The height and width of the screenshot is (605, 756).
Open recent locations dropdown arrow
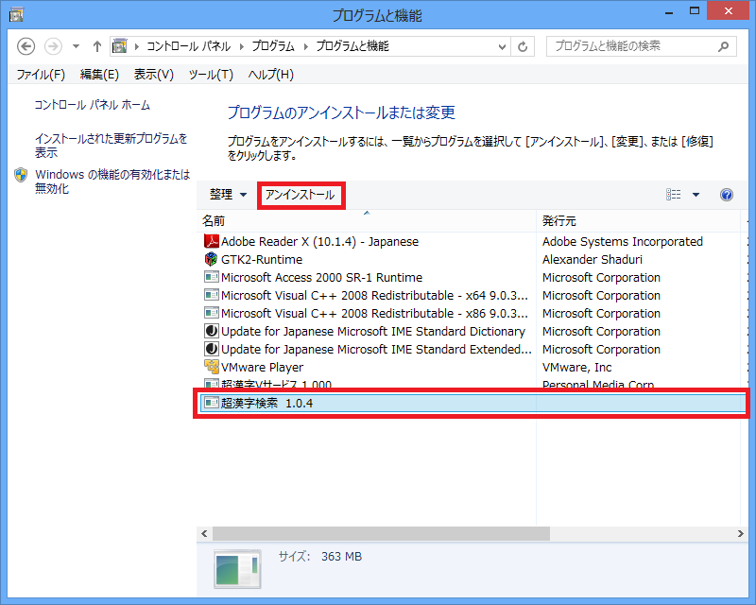point(77,46)
